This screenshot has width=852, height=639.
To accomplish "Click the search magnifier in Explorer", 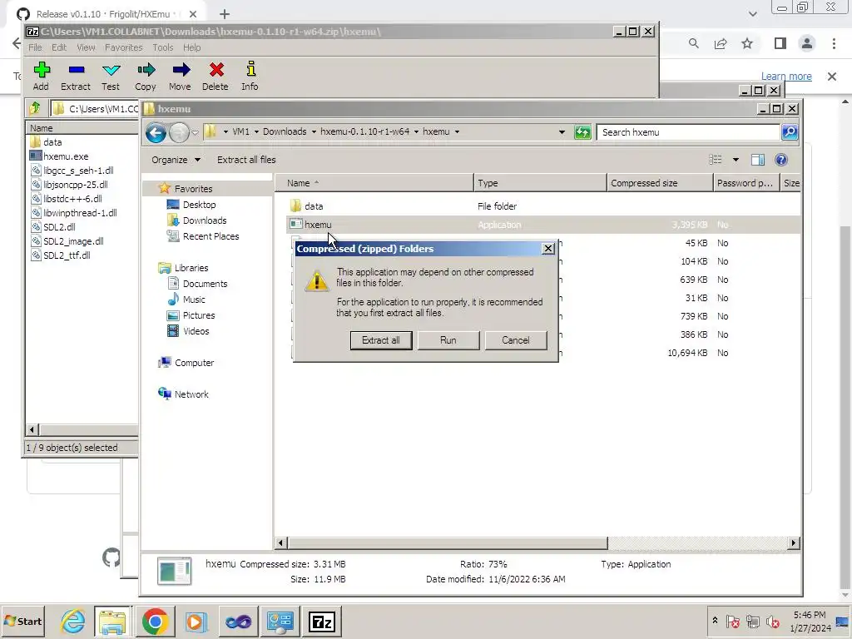I will tap(790, 132).
